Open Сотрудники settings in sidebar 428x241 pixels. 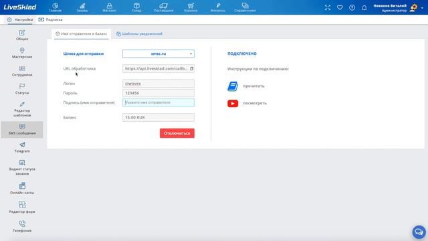pos(22,71)
